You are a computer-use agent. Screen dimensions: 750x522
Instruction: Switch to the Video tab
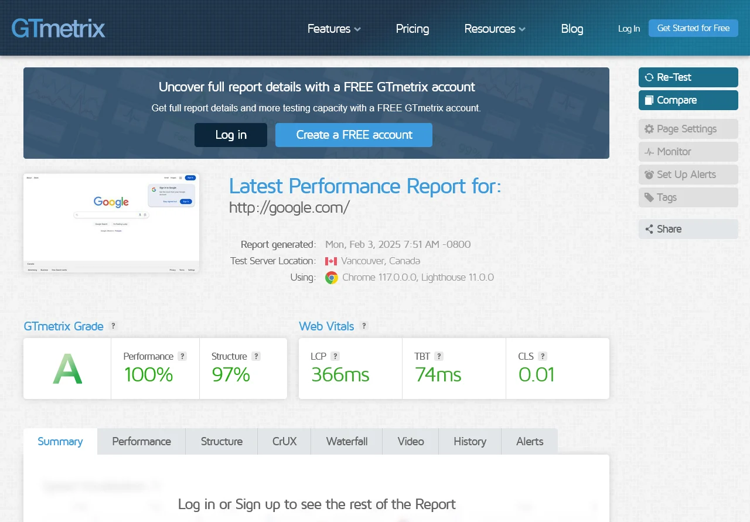[411, 441]
